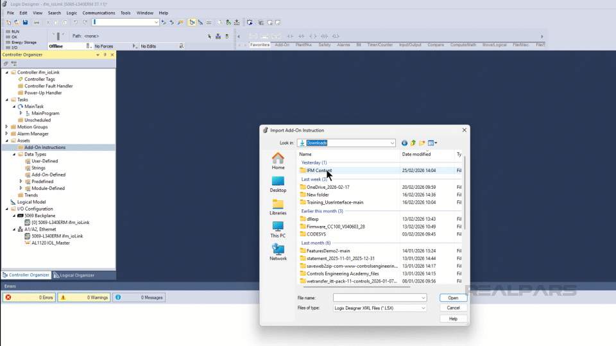Click the Warnings filter icon
Screen dimensions: 616x346
(63, 298)
